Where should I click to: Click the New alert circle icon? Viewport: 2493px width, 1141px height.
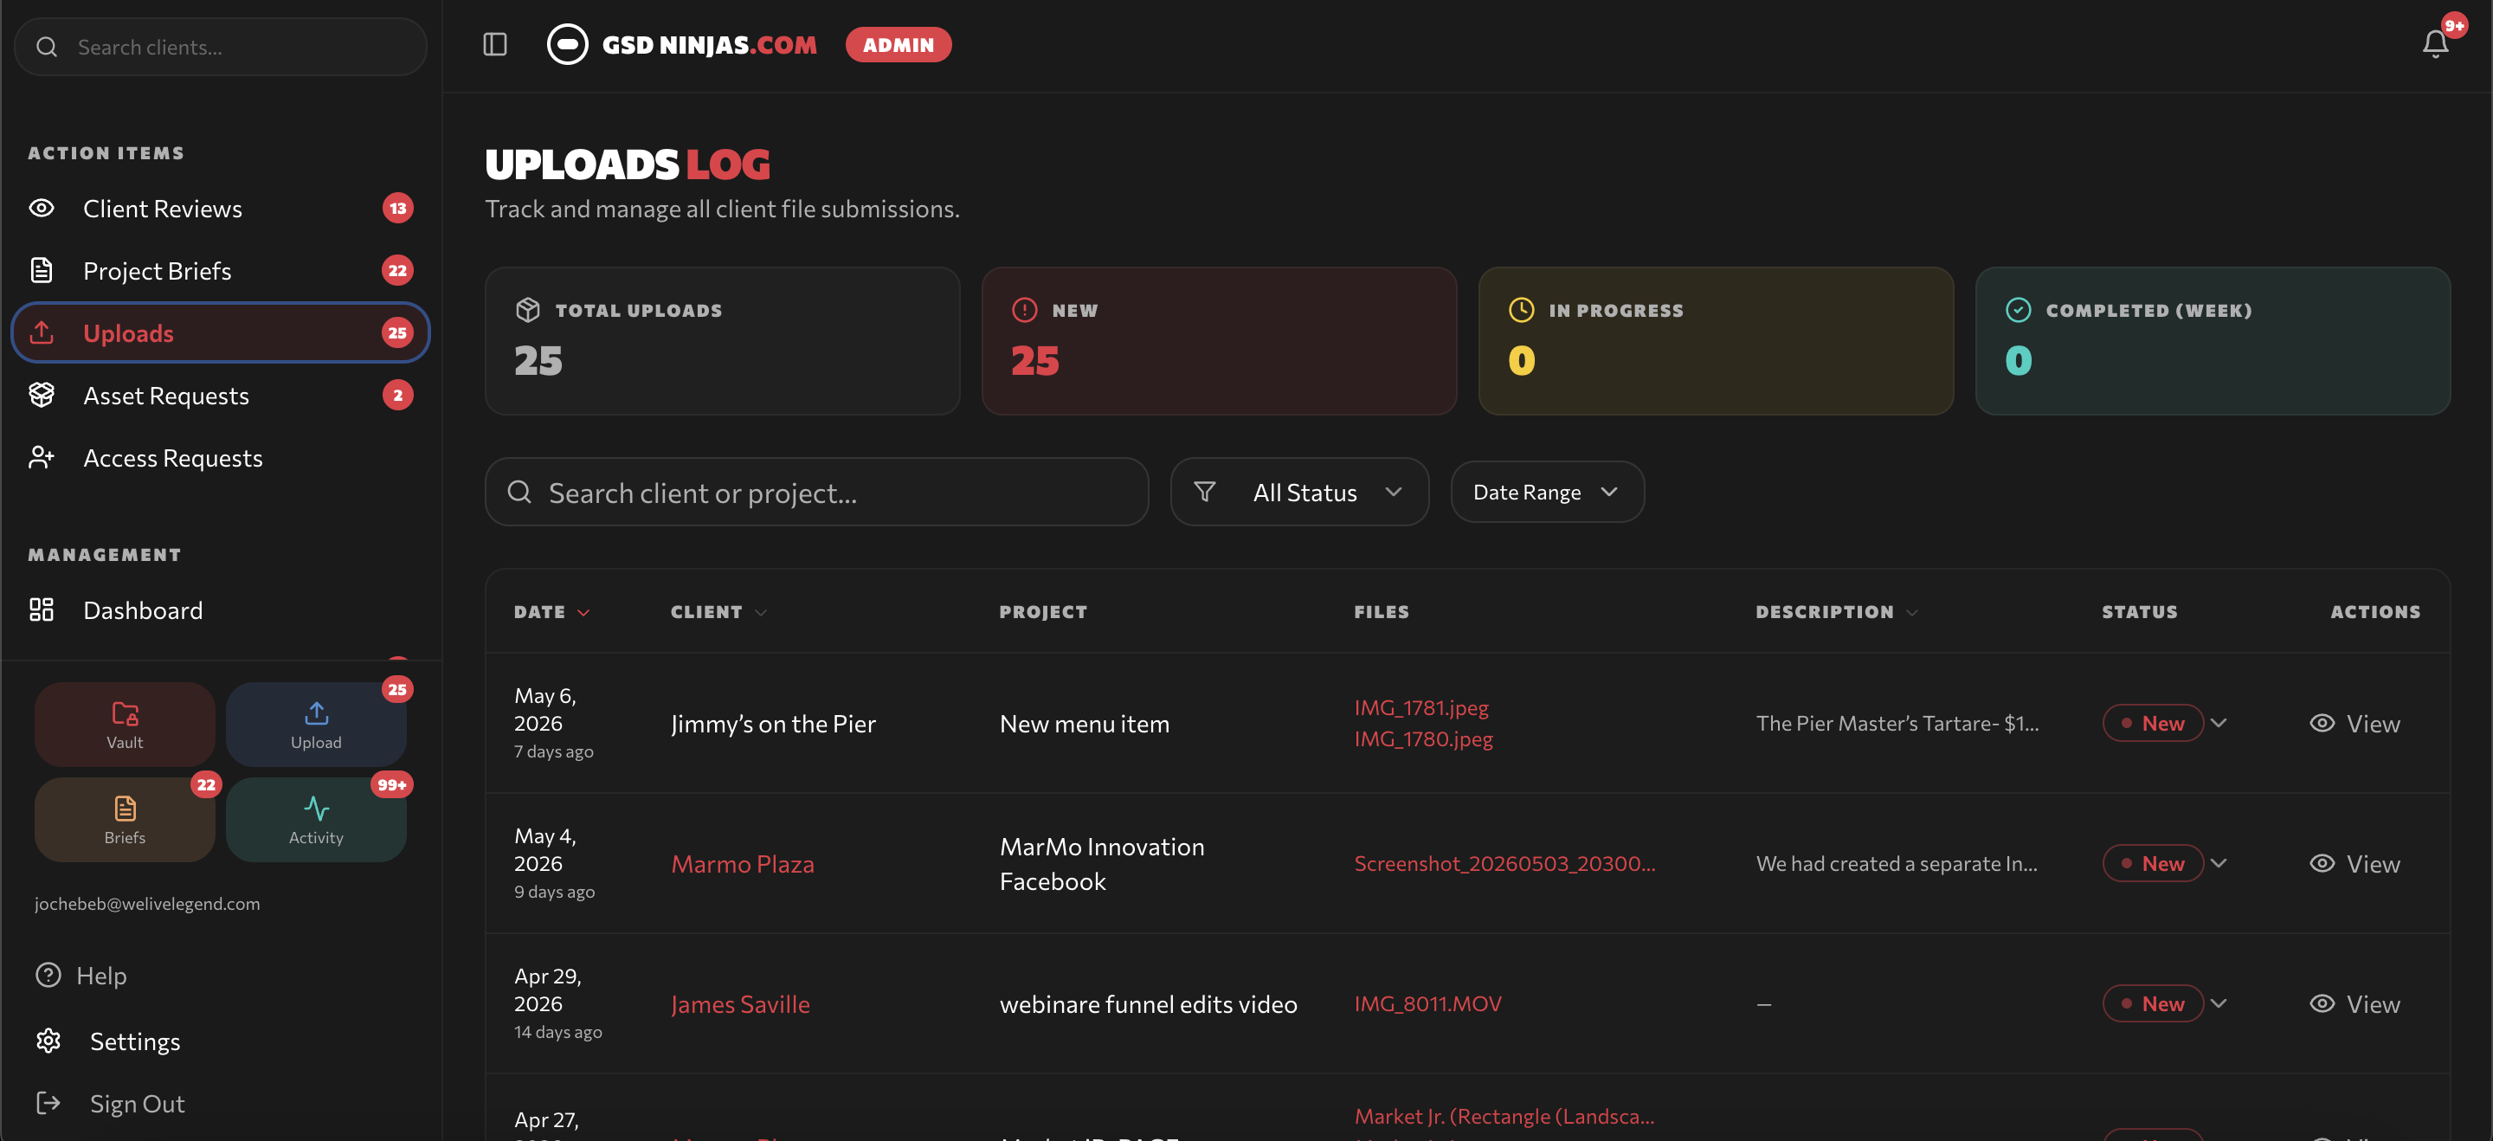point(1024,310)
